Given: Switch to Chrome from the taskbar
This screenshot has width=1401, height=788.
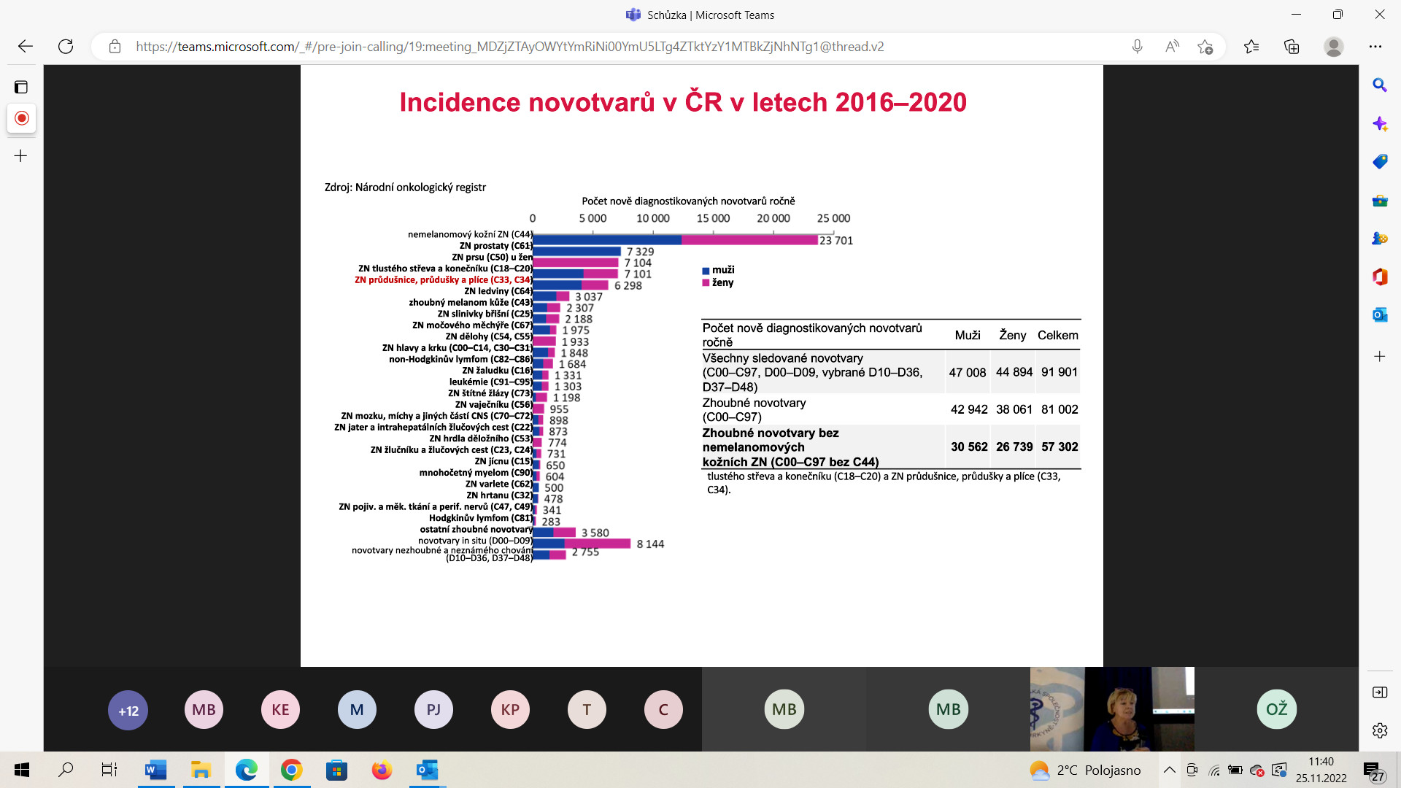Looking at the screenshot, I should [x=291, y=770].
